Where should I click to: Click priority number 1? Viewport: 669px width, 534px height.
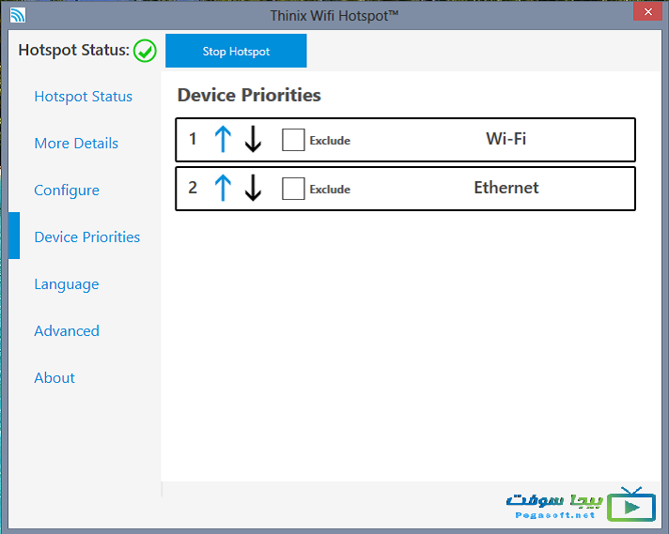coord(193,139)
